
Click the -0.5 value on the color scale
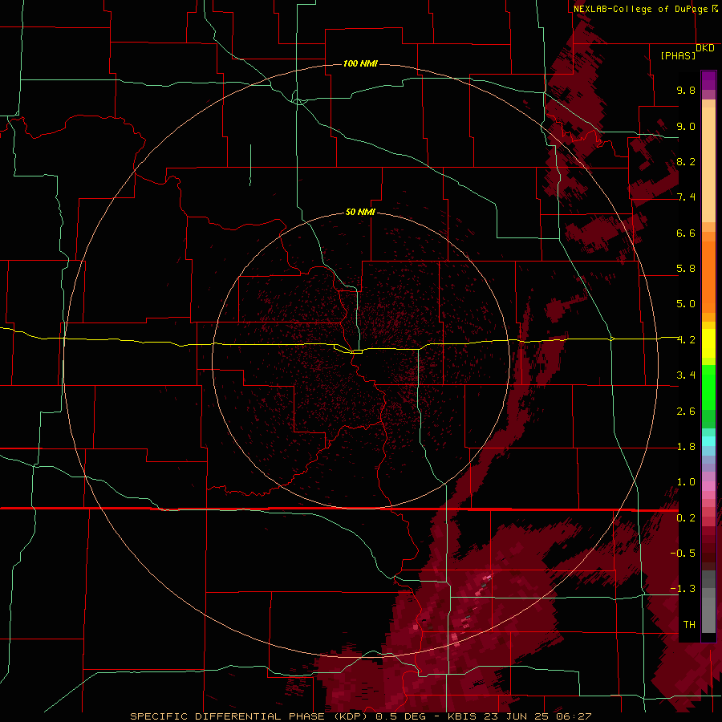683,553
